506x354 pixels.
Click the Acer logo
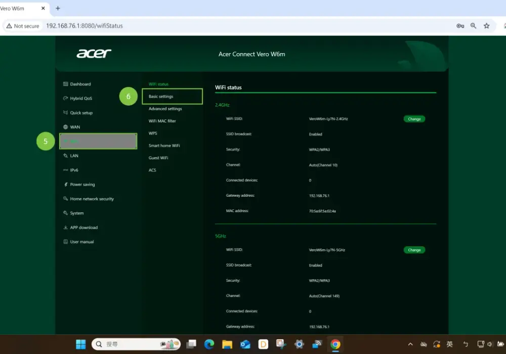(94, 53)
